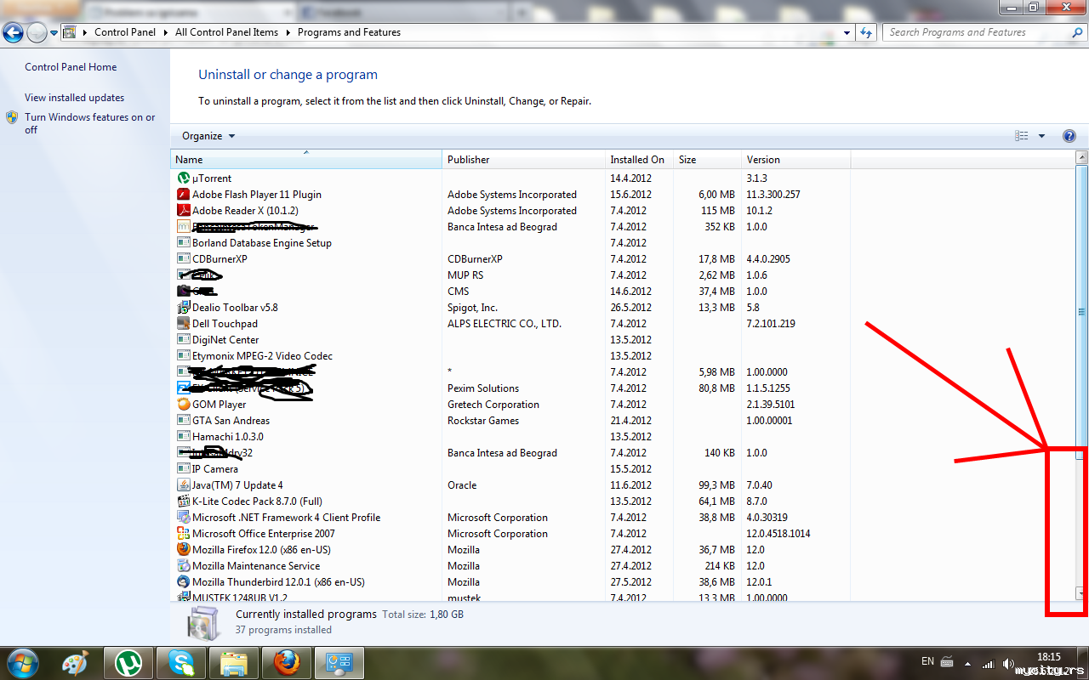Image resolution: width=1089 pixels, height=680 pixels.
Task: Click the install date '26.5.2012'
Action: [630, 308]
